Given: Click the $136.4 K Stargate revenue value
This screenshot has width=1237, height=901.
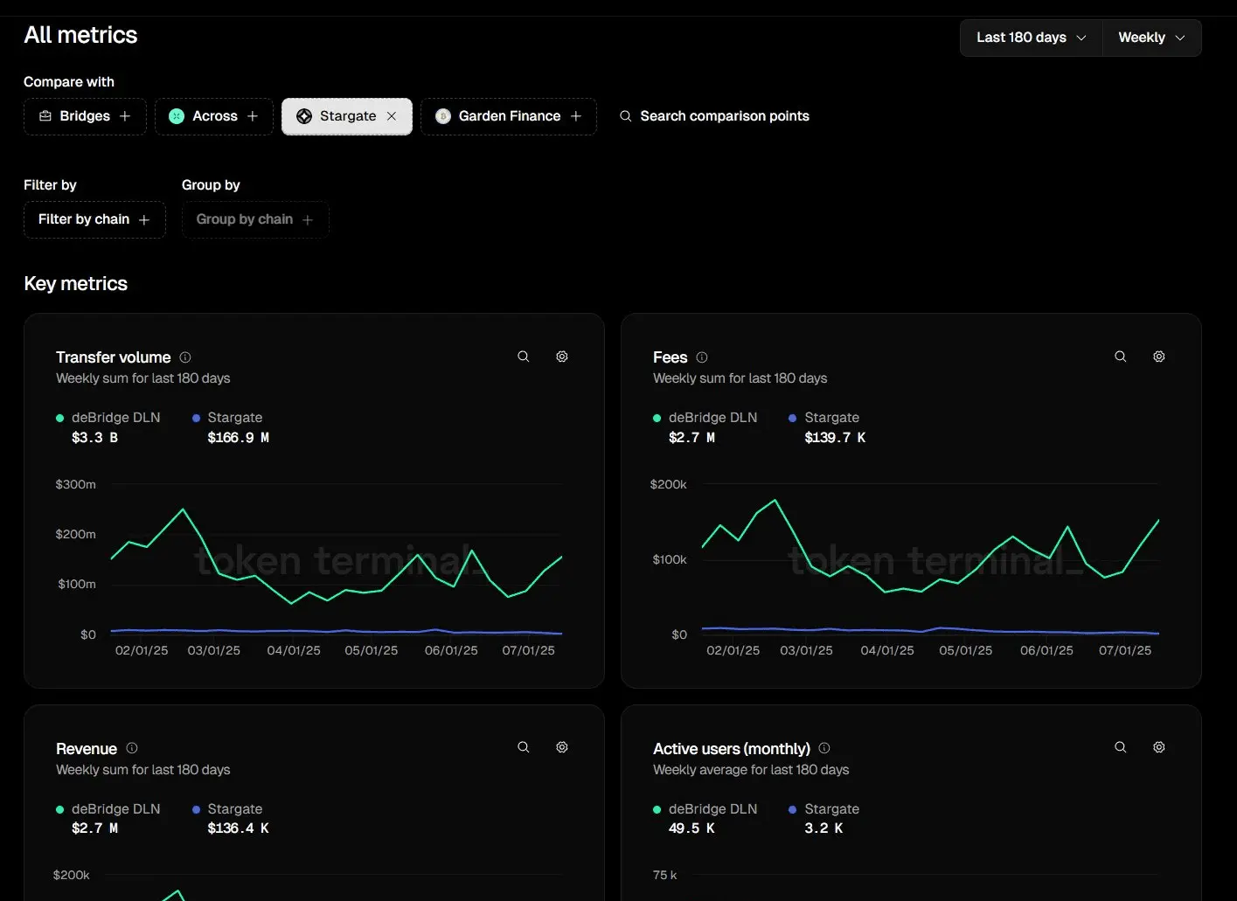Looking at the screenshot, I should (239, 828).
